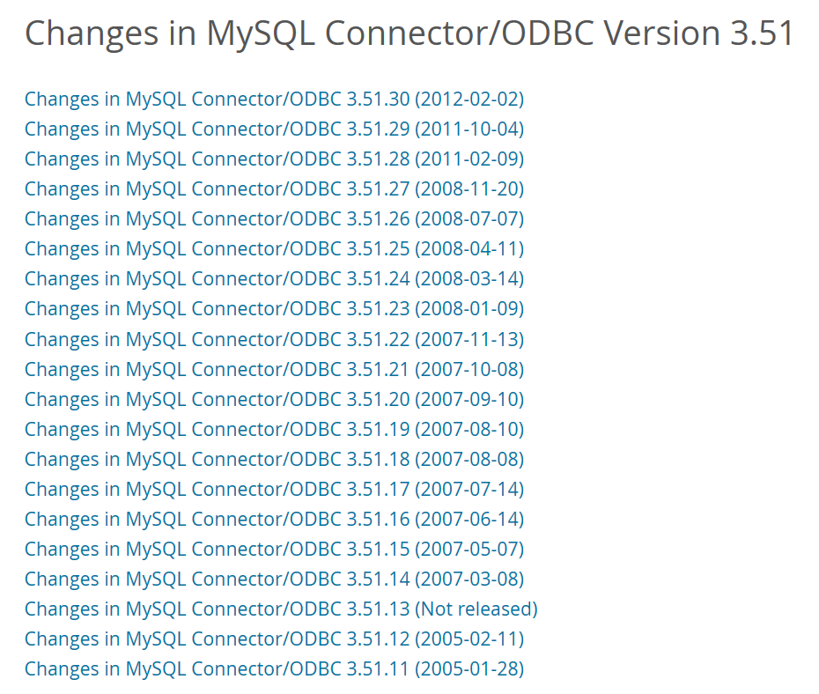Click the 3.51.28 (2011-02-09) changes link
Screen dimensions: 819x694
click(x=274, y=159)
